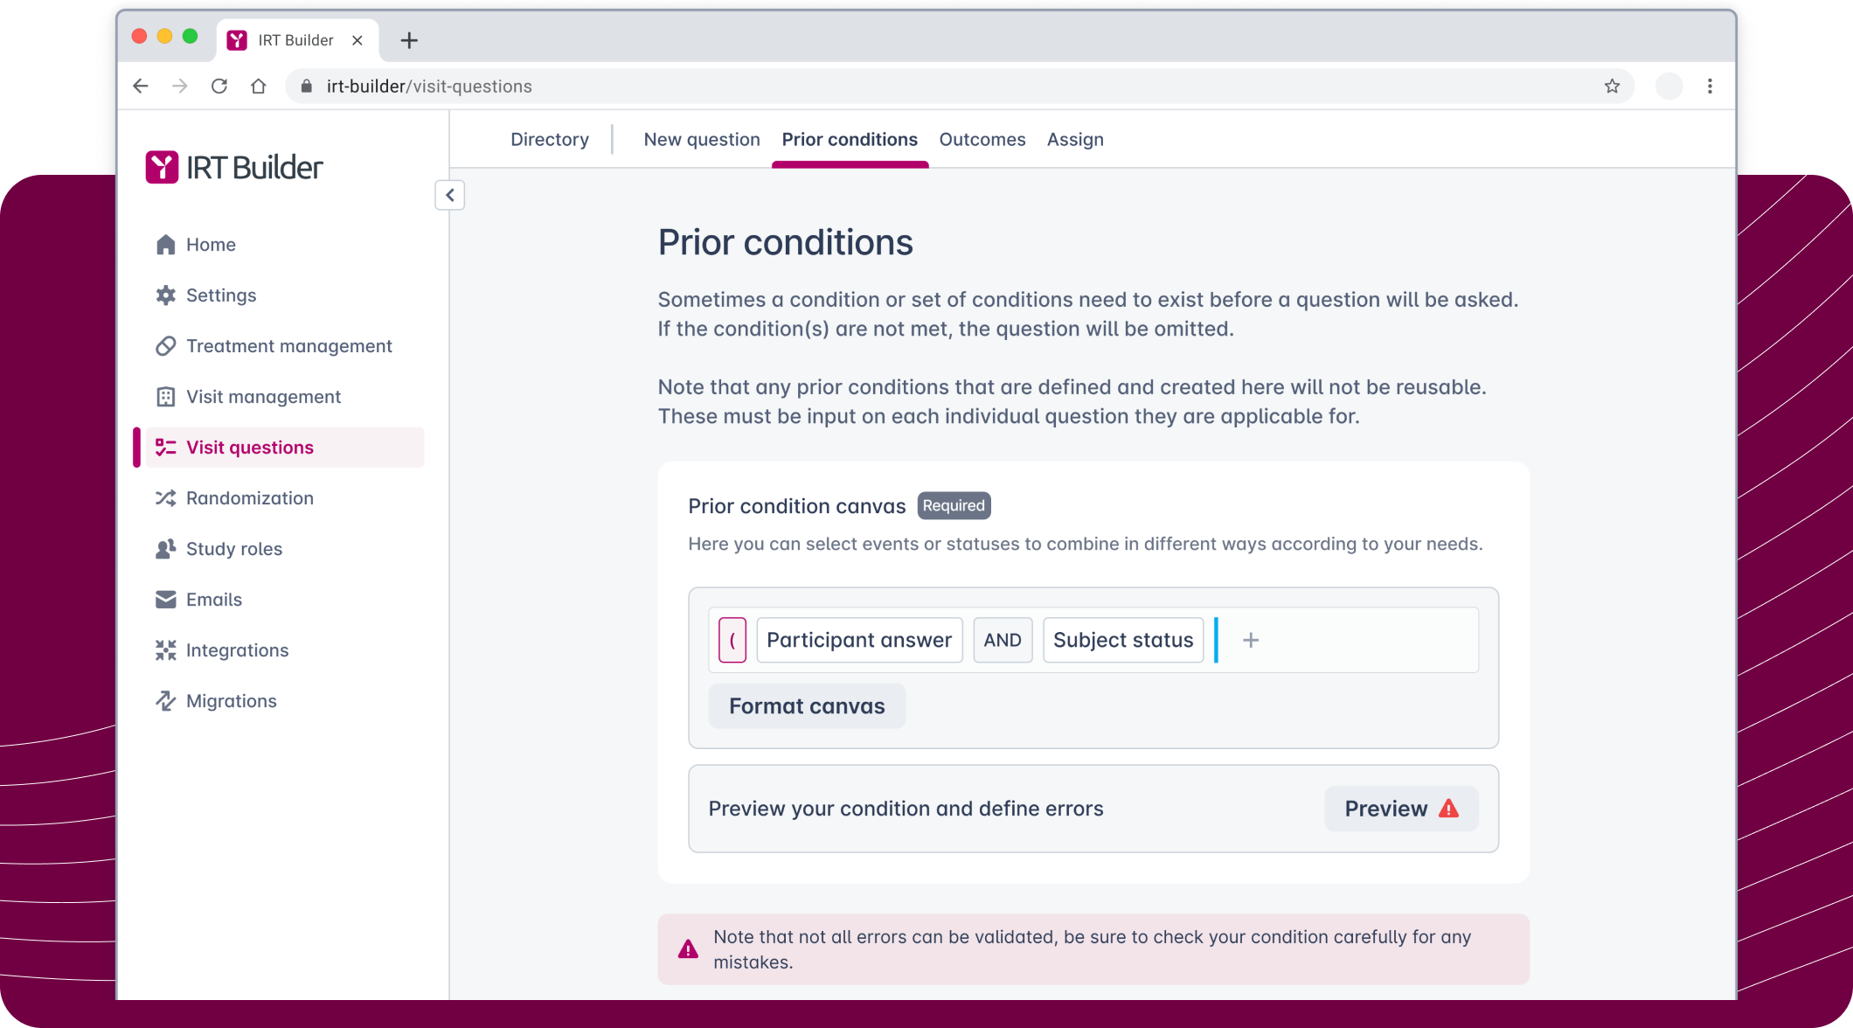Go to the Assign tab

click(x=1074, y=140)
